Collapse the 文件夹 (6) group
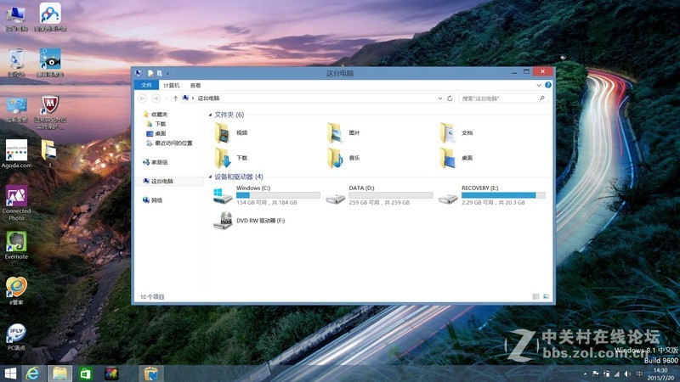The width and height of the screenshot is (680, 382). (x=210, y=115)
